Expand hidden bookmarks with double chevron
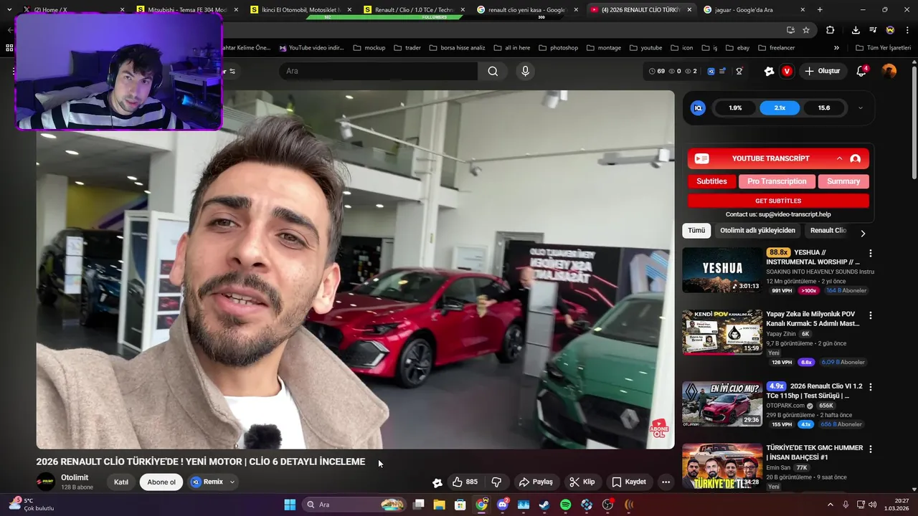 coord(836,47)
